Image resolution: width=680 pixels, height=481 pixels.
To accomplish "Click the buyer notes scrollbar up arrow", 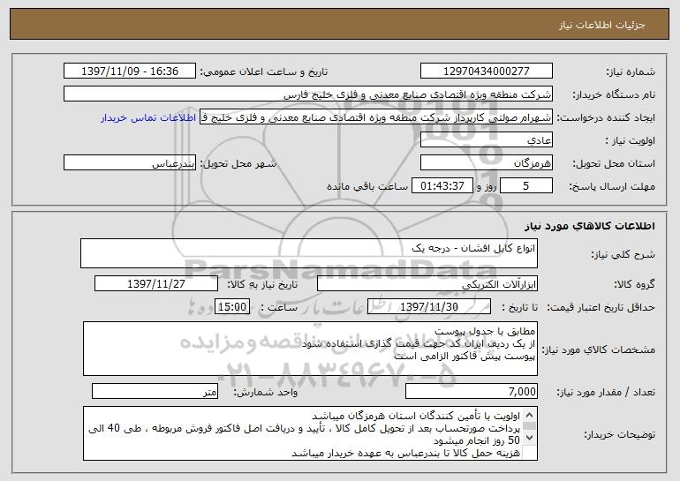I will pos(529,415).
